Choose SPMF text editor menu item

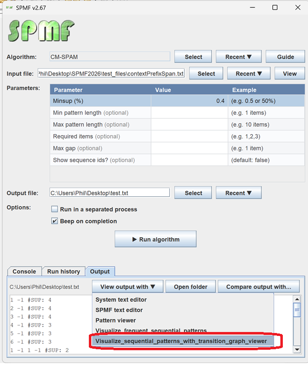pyautogui.click(x=183, y=310)
